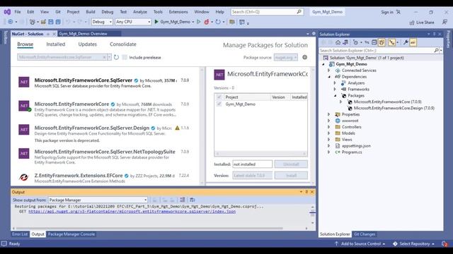
Task: Click Collapse All icon in Solution Explorer
Action: point(374,42)
